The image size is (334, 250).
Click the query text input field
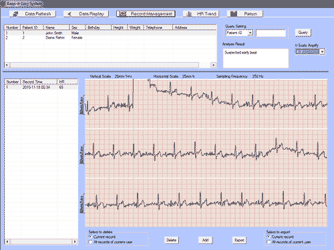pos(271,33)
